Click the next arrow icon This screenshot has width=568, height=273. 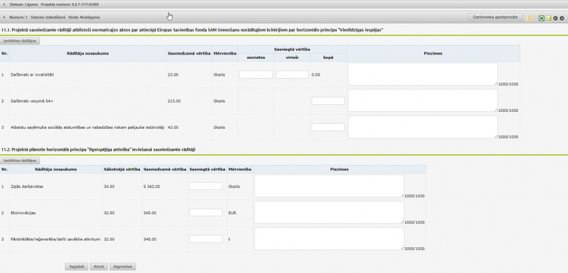click(562, 18)
